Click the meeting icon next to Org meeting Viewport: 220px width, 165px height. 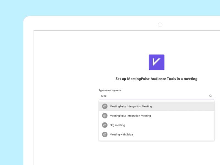tap(105, 125)
